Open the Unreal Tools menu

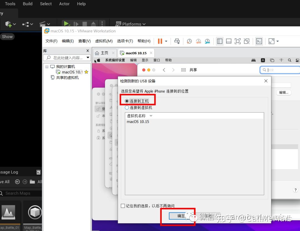10,4
